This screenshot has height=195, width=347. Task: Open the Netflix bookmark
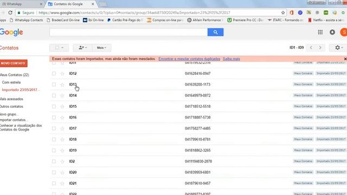[326, 20]
